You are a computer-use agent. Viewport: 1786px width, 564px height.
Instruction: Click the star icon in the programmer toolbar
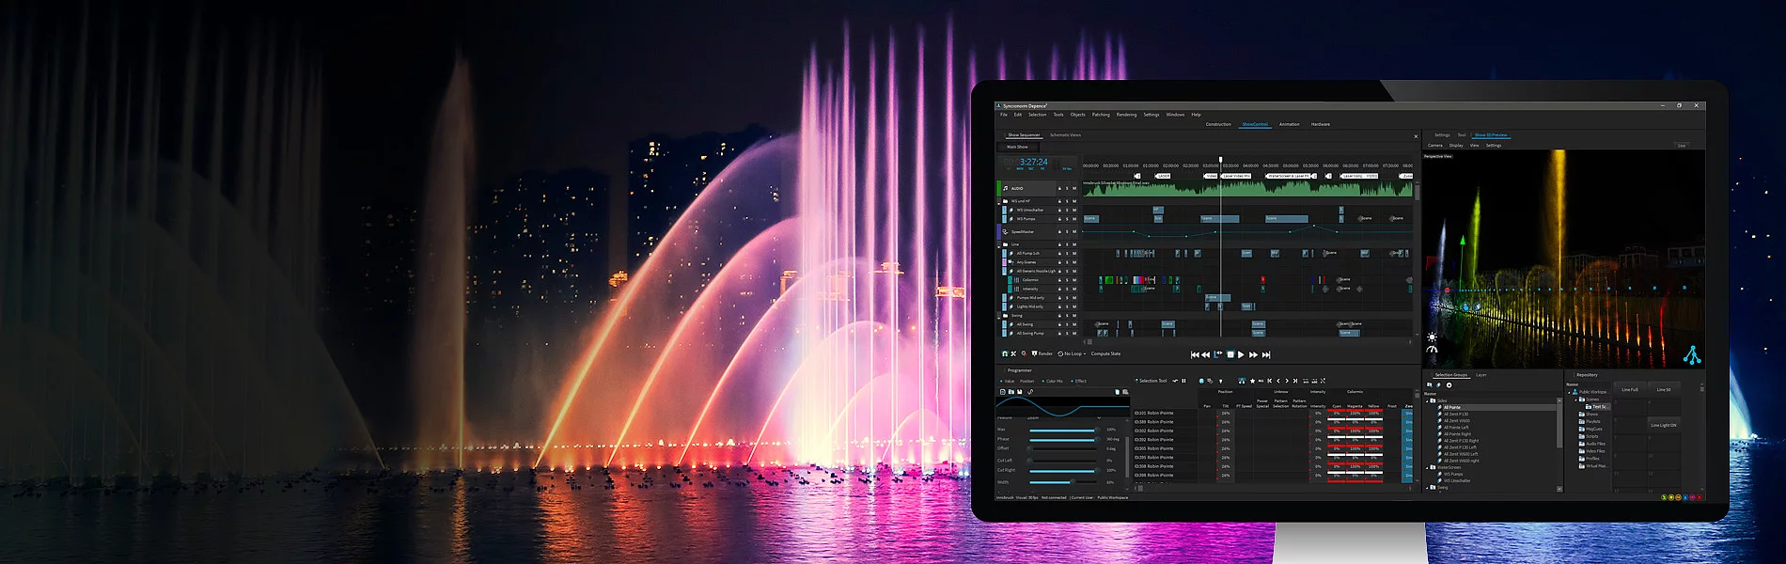pos(1252,381)
